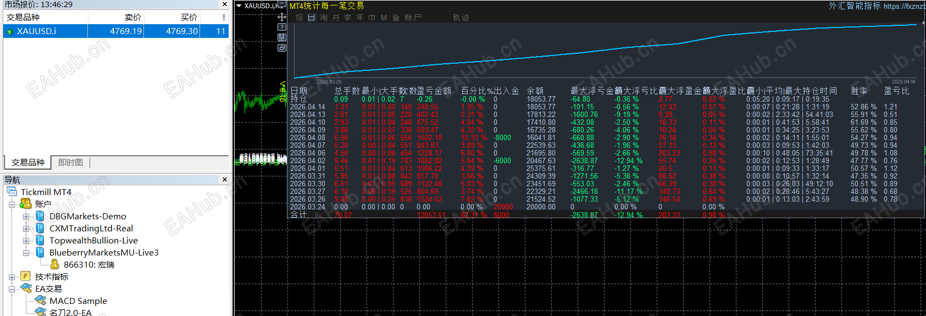The height and width of the screenshot is (316, 926).
Task: Click the 外汇智能指标 title text
Action: tap(855, 6)
